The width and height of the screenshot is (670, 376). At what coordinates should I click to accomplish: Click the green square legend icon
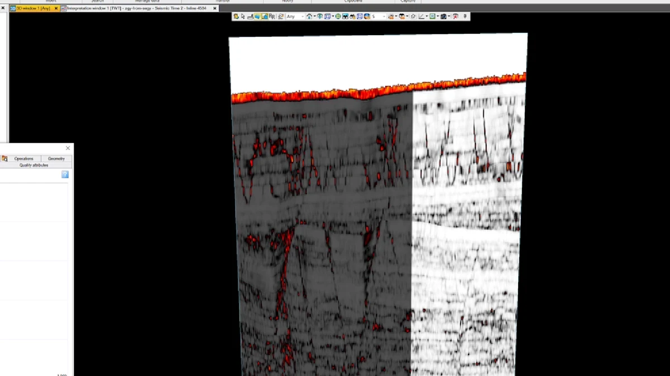point(432,17)
